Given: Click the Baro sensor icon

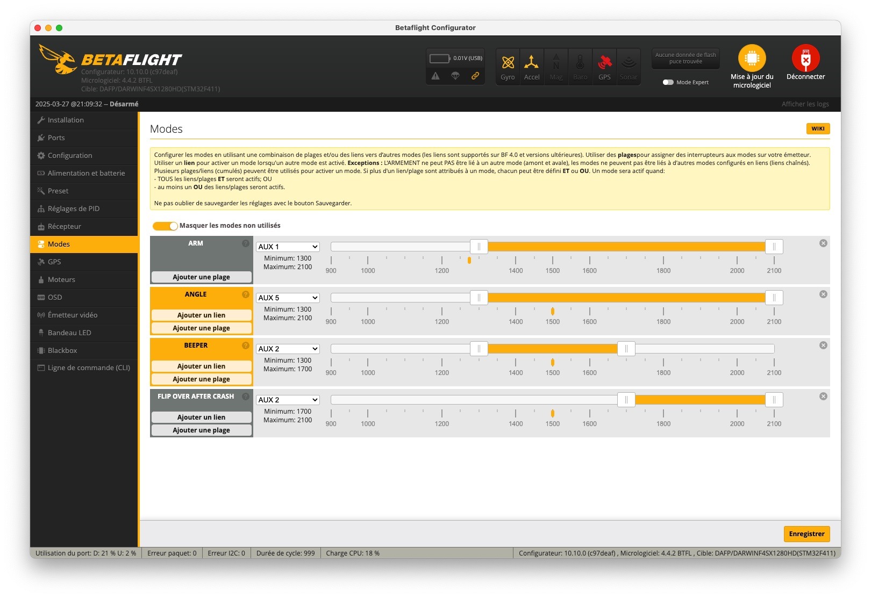Looking at the screenshot, I should (x=580, y=67).
